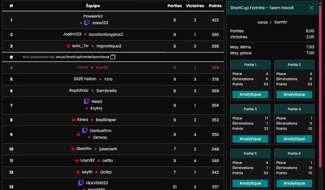Toggle the live dot next to Layn92
325x190 pixels.
(77, 161)
